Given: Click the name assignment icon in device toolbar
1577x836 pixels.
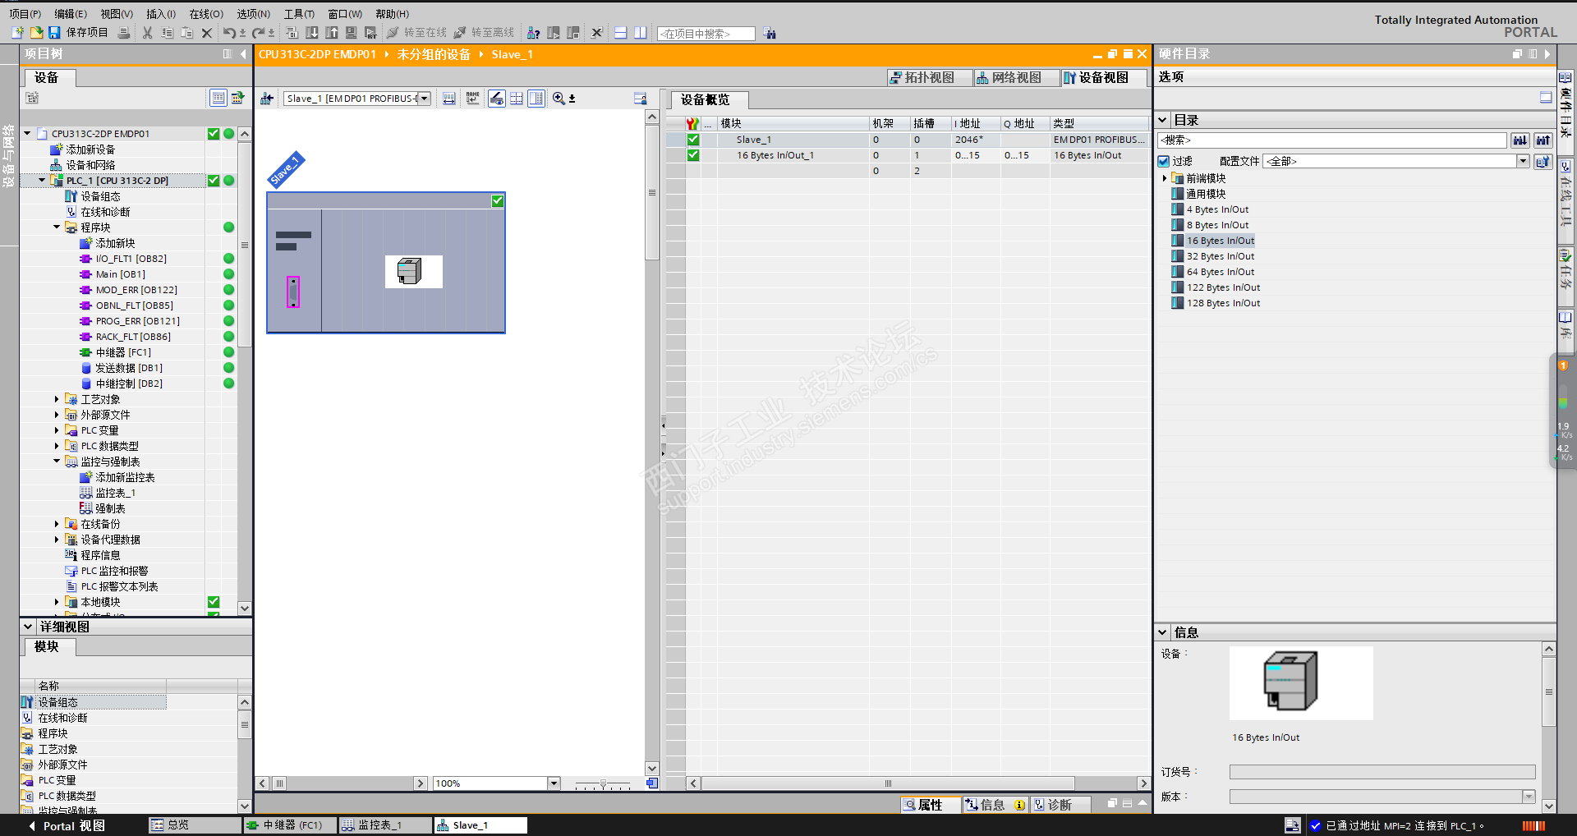Looking at the screenshot, I should click(472, 99).
